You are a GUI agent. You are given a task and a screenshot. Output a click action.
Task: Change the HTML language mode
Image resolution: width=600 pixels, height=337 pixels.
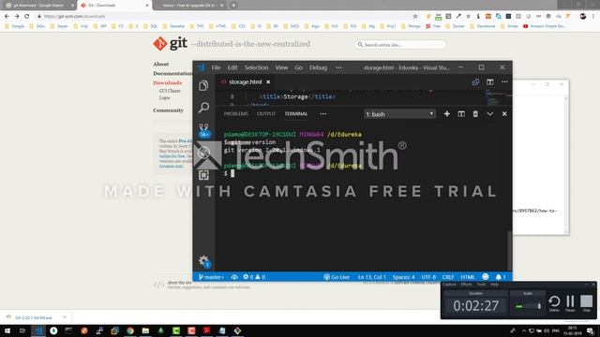467,277
